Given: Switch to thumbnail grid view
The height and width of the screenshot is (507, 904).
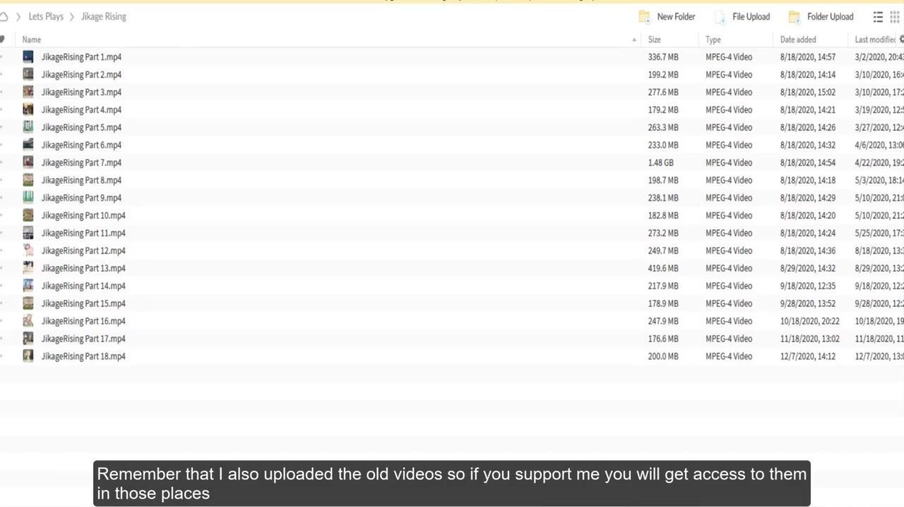Looking at the screenshot, I should pyautogui.click(x=894, y=17).
